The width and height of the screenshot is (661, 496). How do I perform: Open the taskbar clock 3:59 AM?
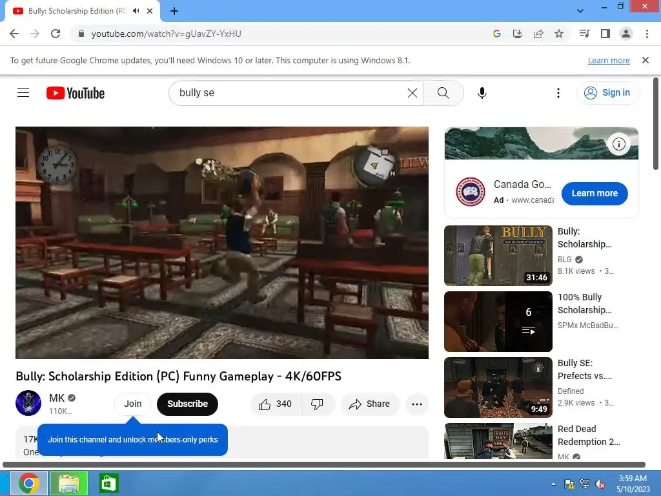pyautogui.click(x=633, y=484)
